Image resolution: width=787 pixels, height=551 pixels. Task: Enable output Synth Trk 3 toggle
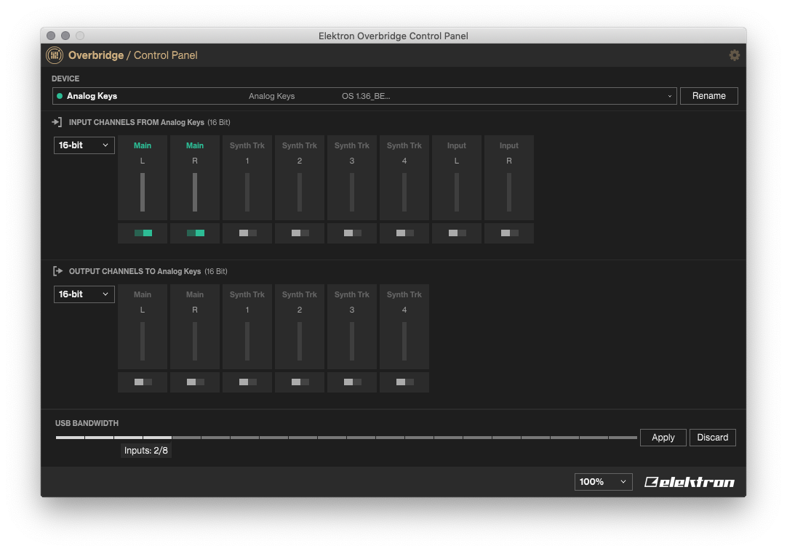click(352, 382)
